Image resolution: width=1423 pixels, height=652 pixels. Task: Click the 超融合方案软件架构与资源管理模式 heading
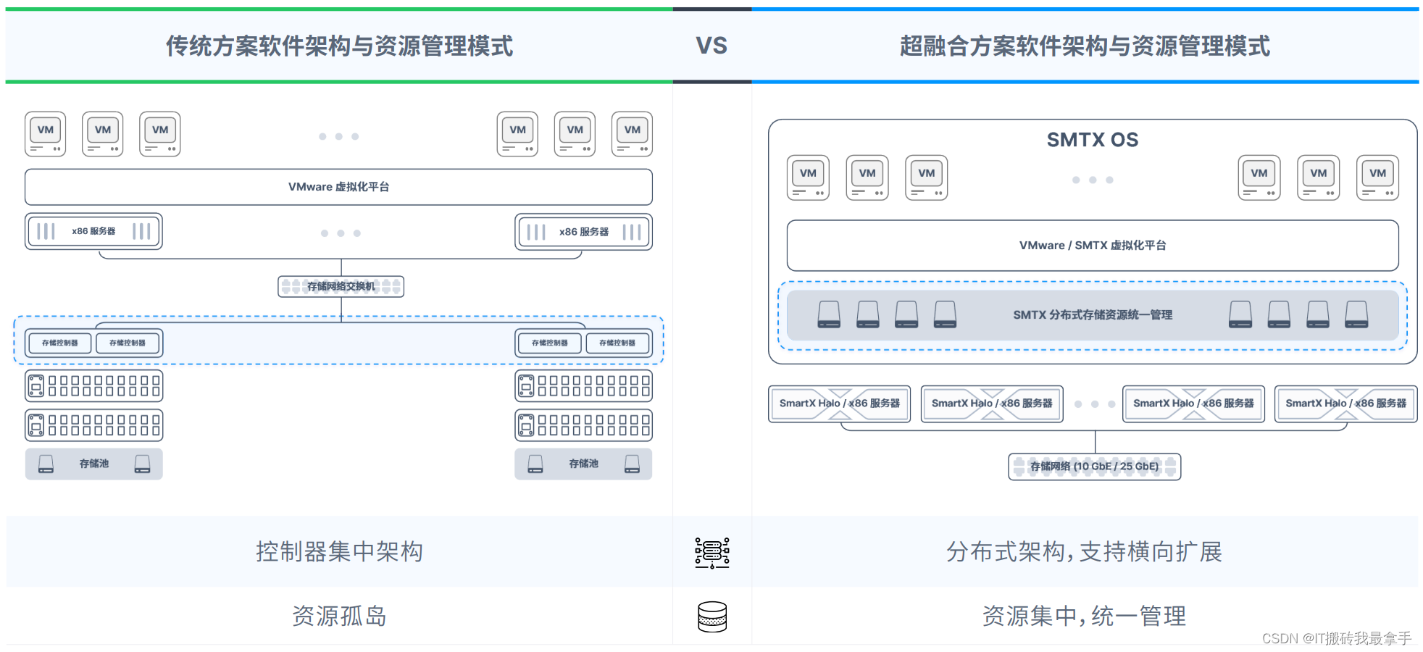pyautogui.click(x=1085, y=46)
